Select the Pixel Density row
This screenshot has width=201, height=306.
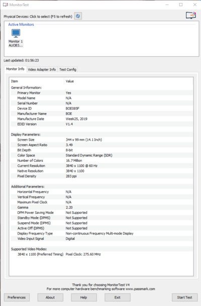tap(101, 176)
